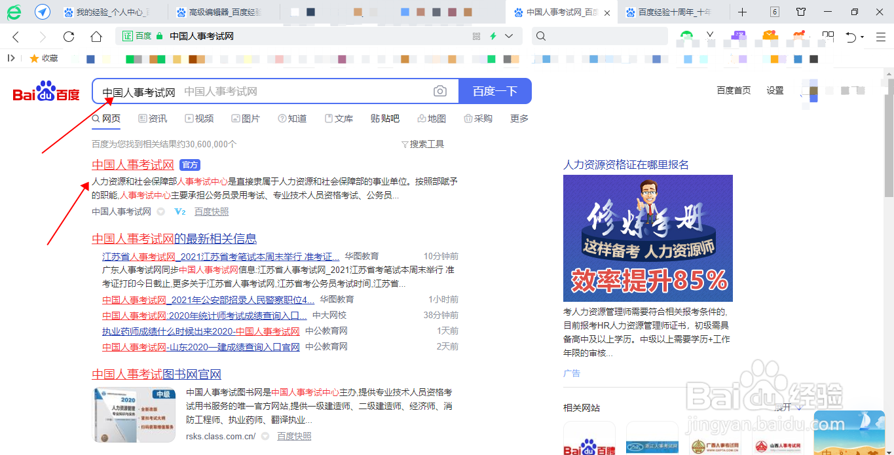
Task: Close the 中国人事考试网 tab
Action: (607, 12)
